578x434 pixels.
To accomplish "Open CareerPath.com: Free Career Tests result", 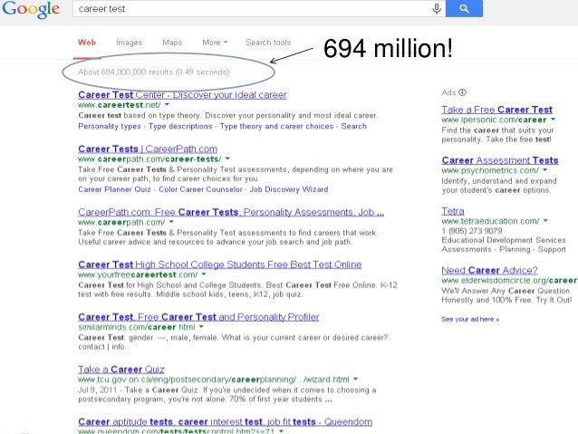I will (x=231, y=212).
